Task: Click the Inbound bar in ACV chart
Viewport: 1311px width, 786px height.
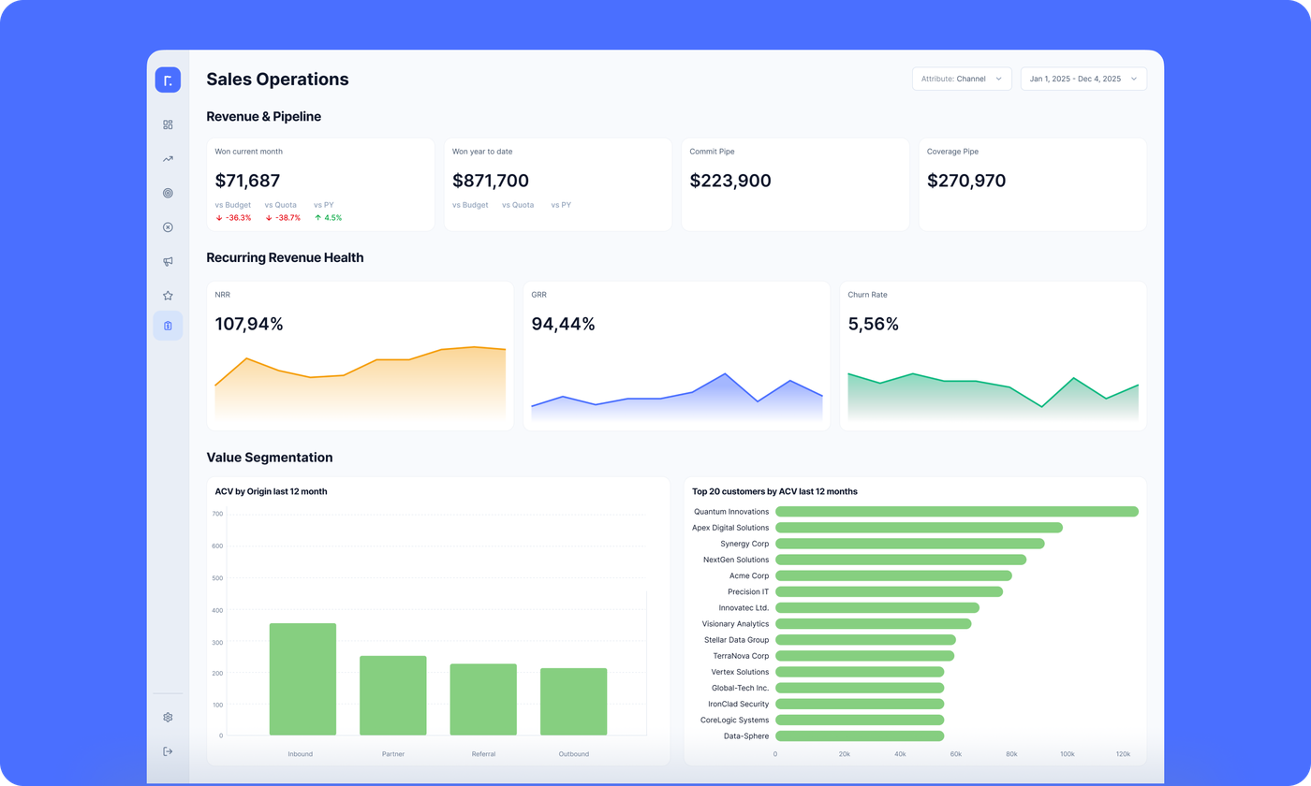Action: click(x=302, y=678)
